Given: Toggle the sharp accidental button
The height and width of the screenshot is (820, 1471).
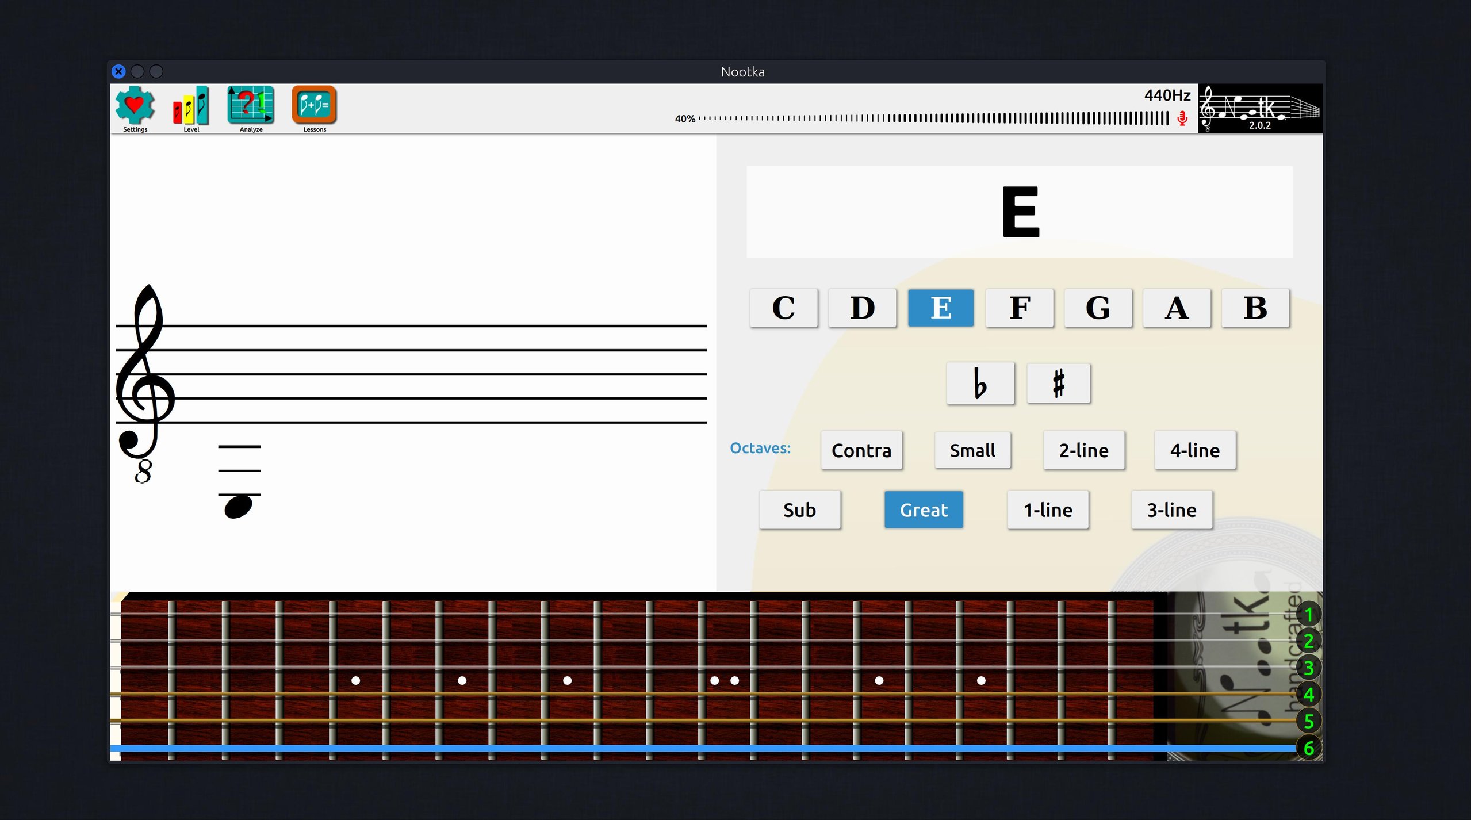Looking at the screenshot, I should click(1058, 384).
